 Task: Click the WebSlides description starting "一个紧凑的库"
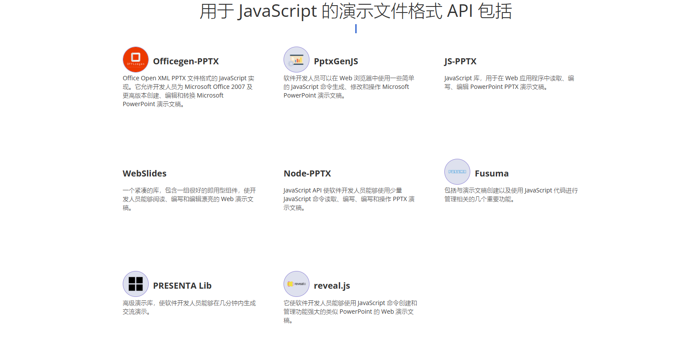coord(189,199)
